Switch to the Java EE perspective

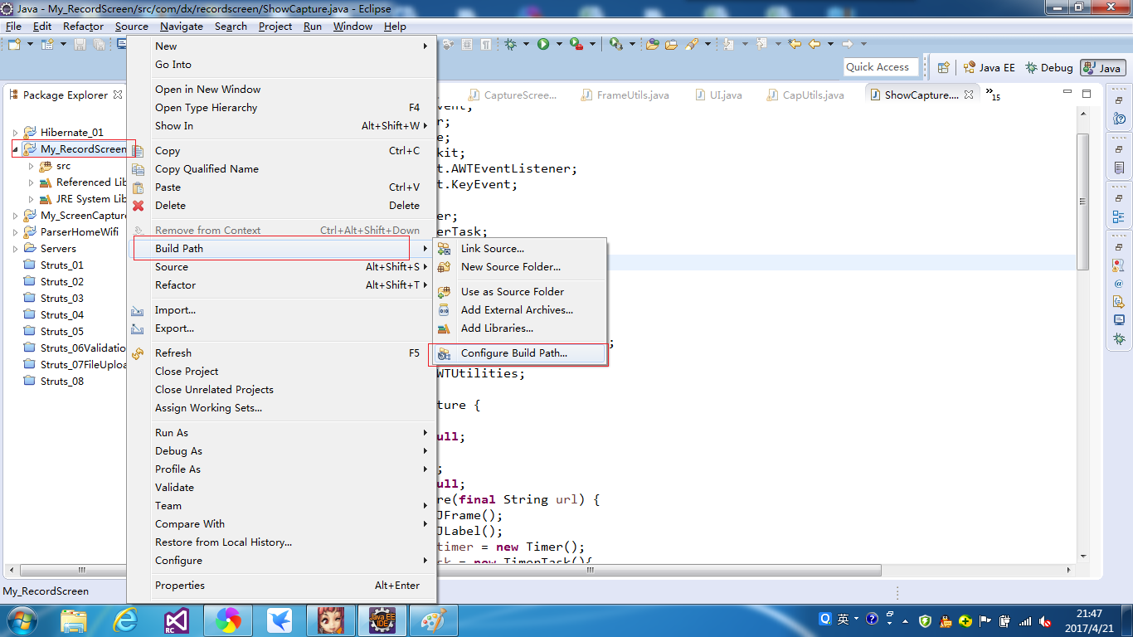click(x=989, y=68)
